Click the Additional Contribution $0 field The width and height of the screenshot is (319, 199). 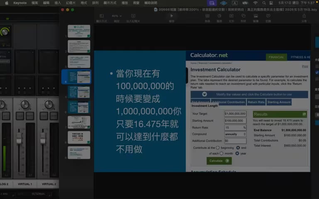[235, 141]
